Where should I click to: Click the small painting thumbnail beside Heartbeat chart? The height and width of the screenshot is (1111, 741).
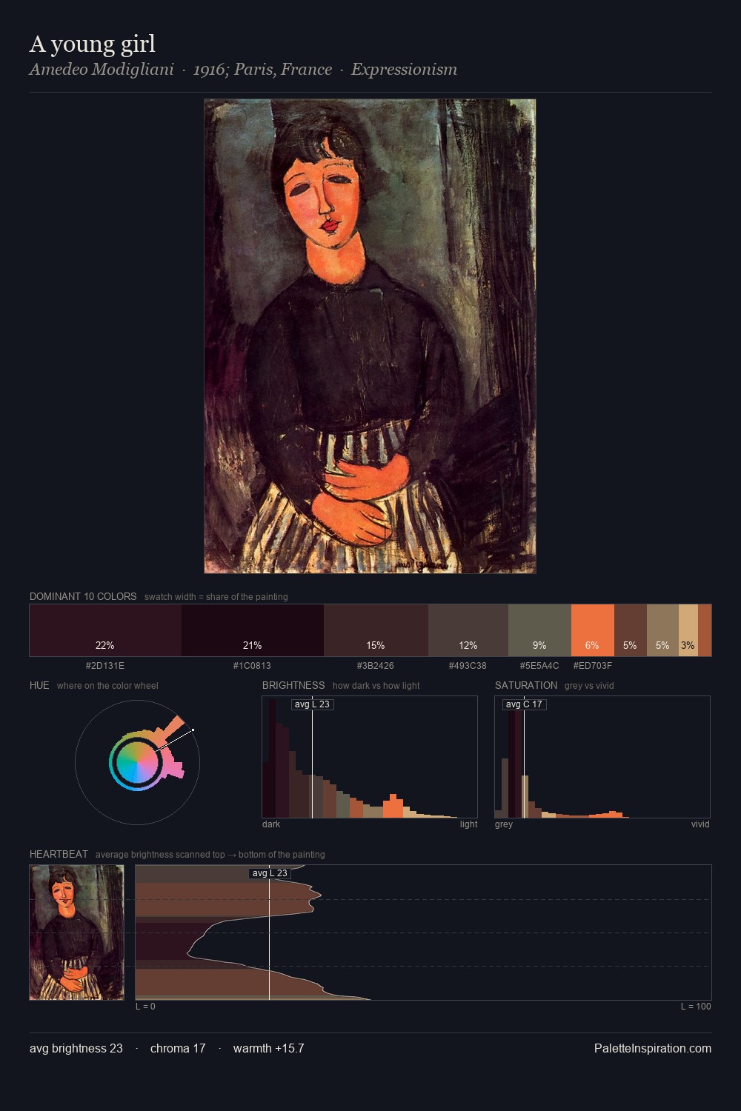pyautogui.click(x=76, y=932)
